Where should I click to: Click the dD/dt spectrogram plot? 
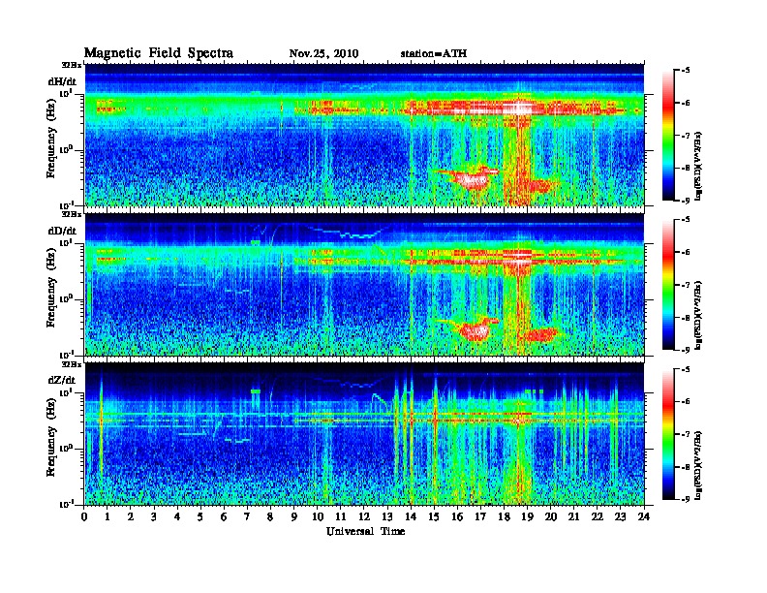tap(364, 284)
